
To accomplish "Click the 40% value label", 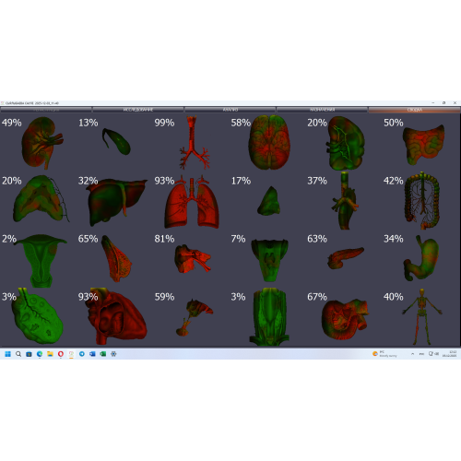I will (394, 297).
